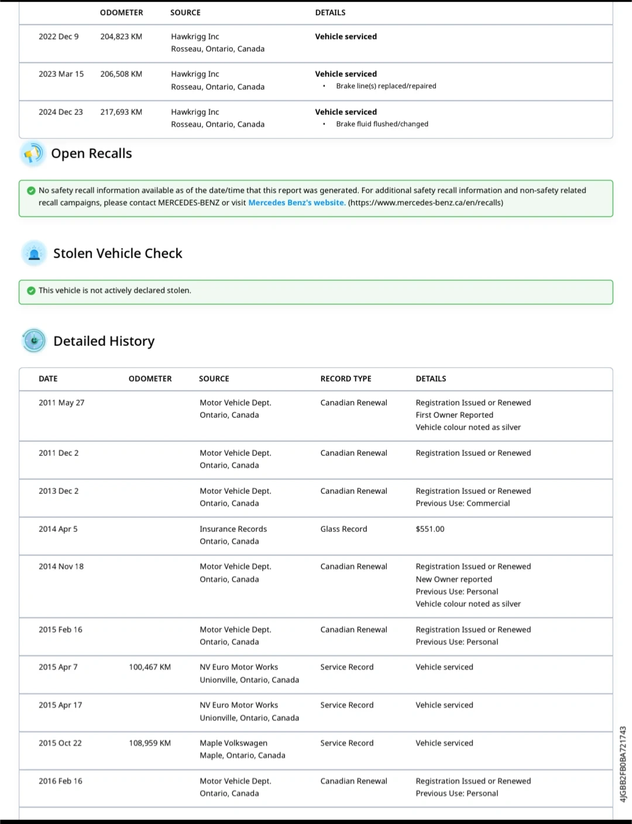Click the Brake fluid flushed/changed detail
The image size is (632, 824).
[382, 124]
